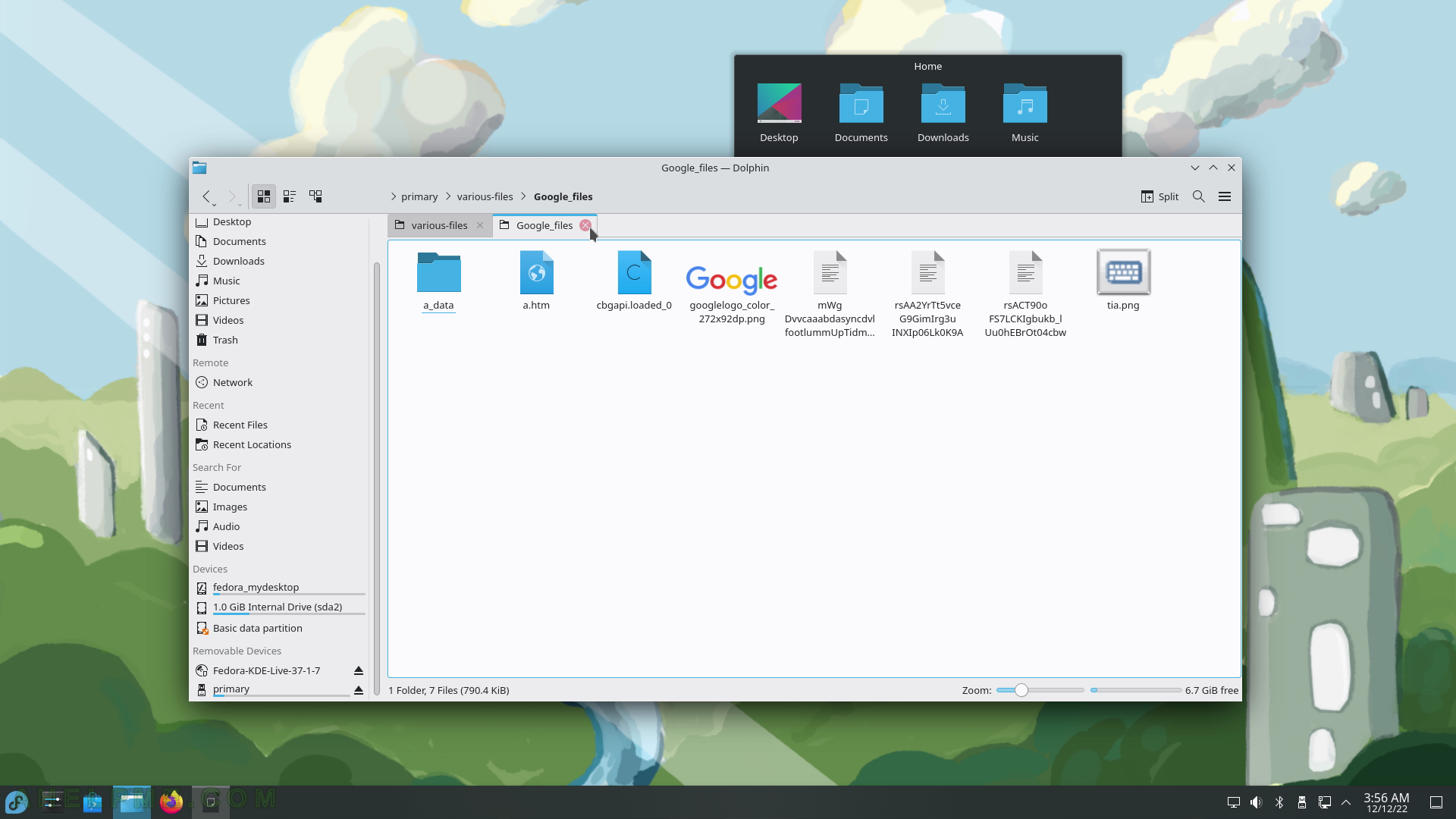This screenshot has width=1456, height=819.
Task: Open the volume control in system tray
Action: click(x=1257, y=802)
